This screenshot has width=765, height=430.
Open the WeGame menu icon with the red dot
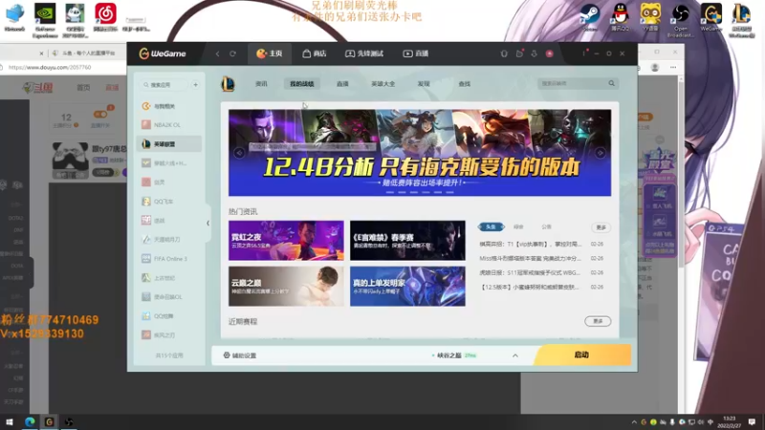click(x=584, y=53)
